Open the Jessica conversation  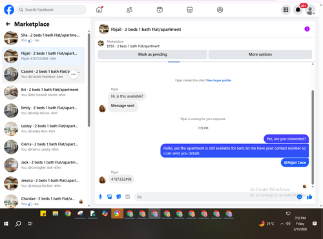43,183
